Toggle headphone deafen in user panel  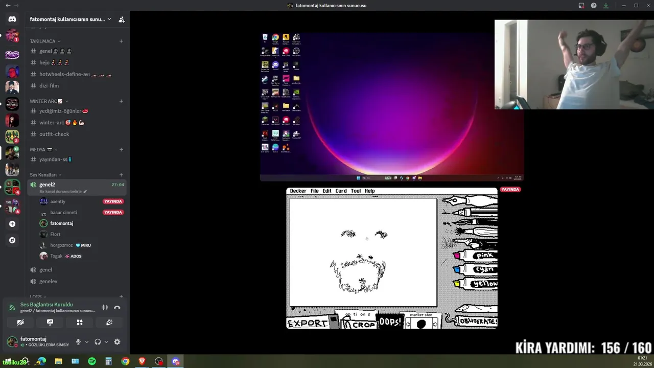point(98,342)
